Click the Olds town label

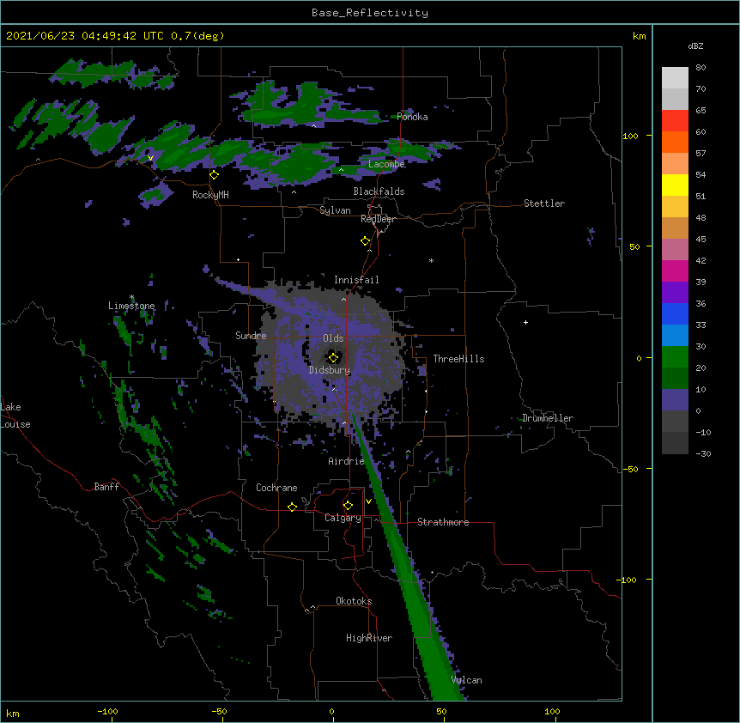click(x=333, y=338)
